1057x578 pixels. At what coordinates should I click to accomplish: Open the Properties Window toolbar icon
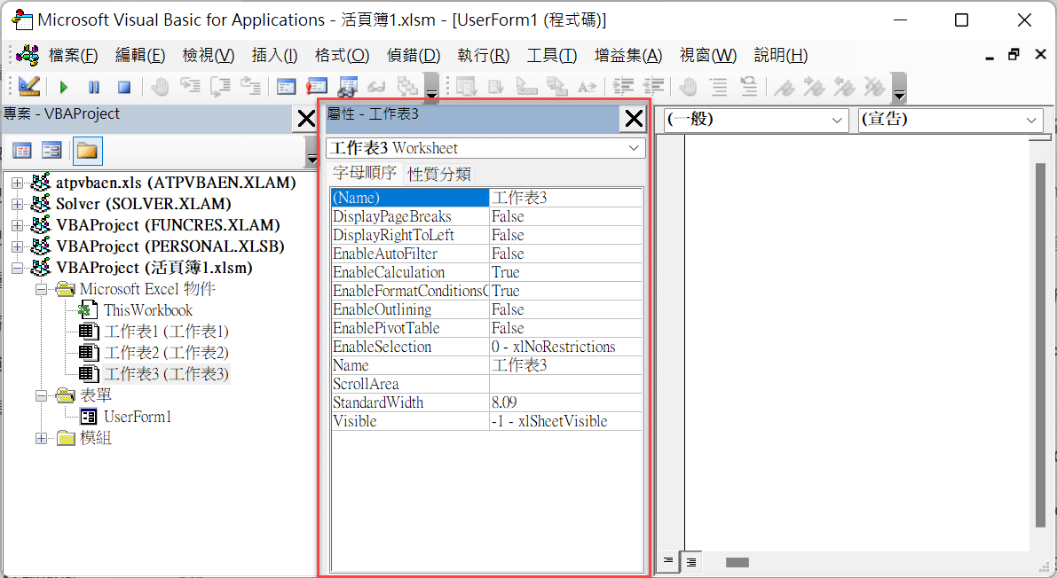tap(316, 87)
